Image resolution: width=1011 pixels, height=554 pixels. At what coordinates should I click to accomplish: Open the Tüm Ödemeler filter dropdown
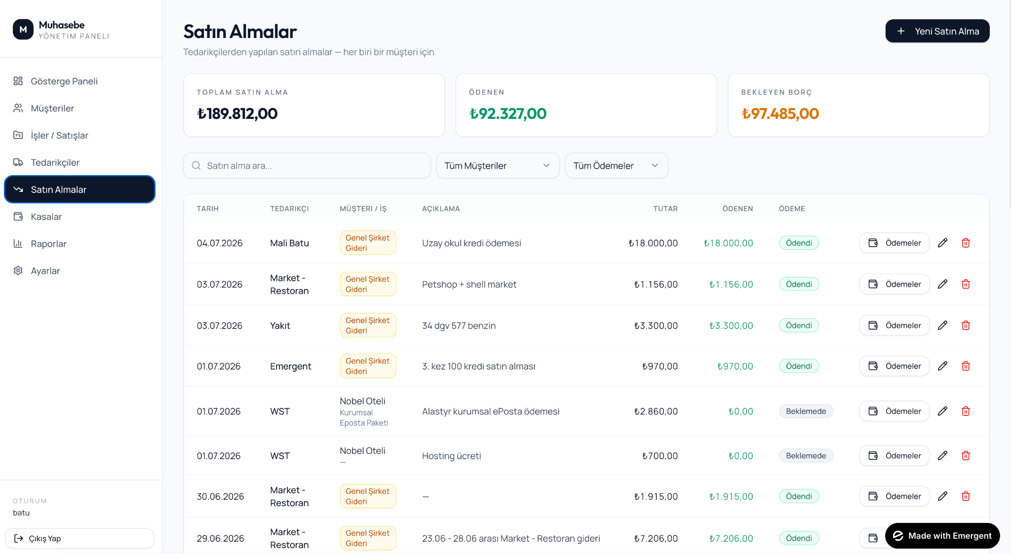pyautogui.click(x=617, y=166)
